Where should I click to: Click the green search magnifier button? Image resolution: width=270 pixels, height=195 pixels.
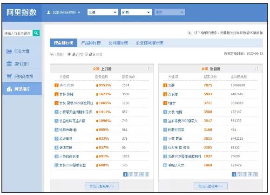[x=36, y=33]
